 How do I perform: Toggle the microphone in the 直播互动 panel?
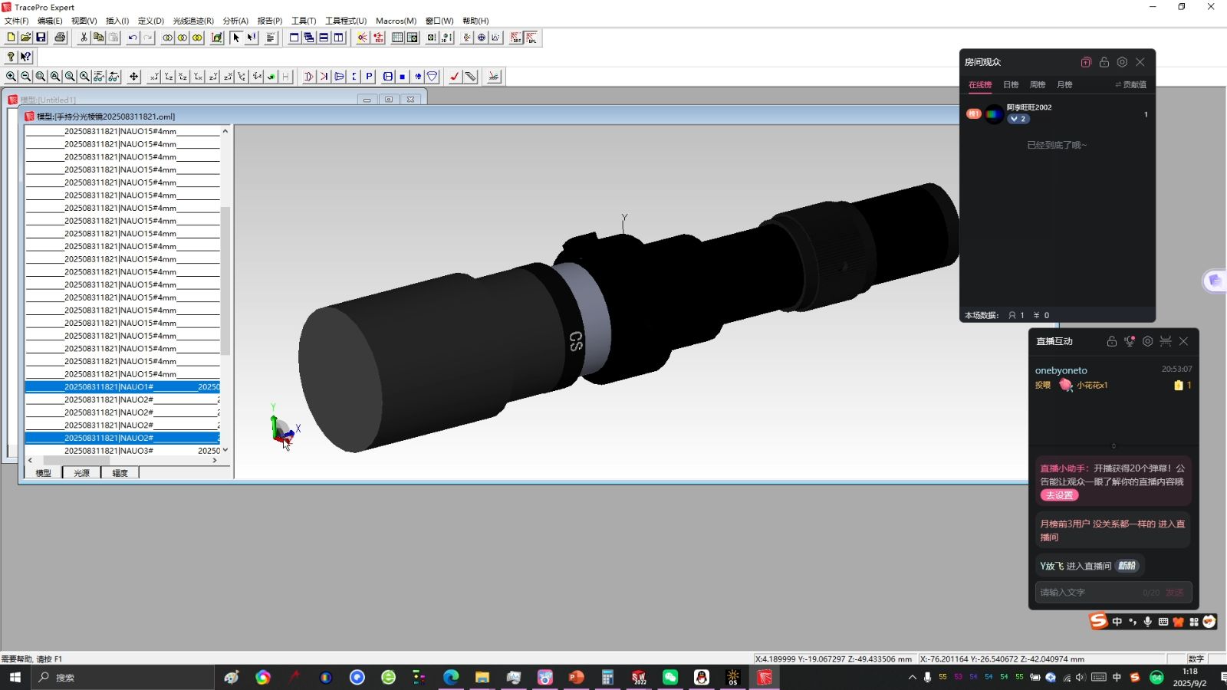pyautogui.click(x=1129, y=341)
